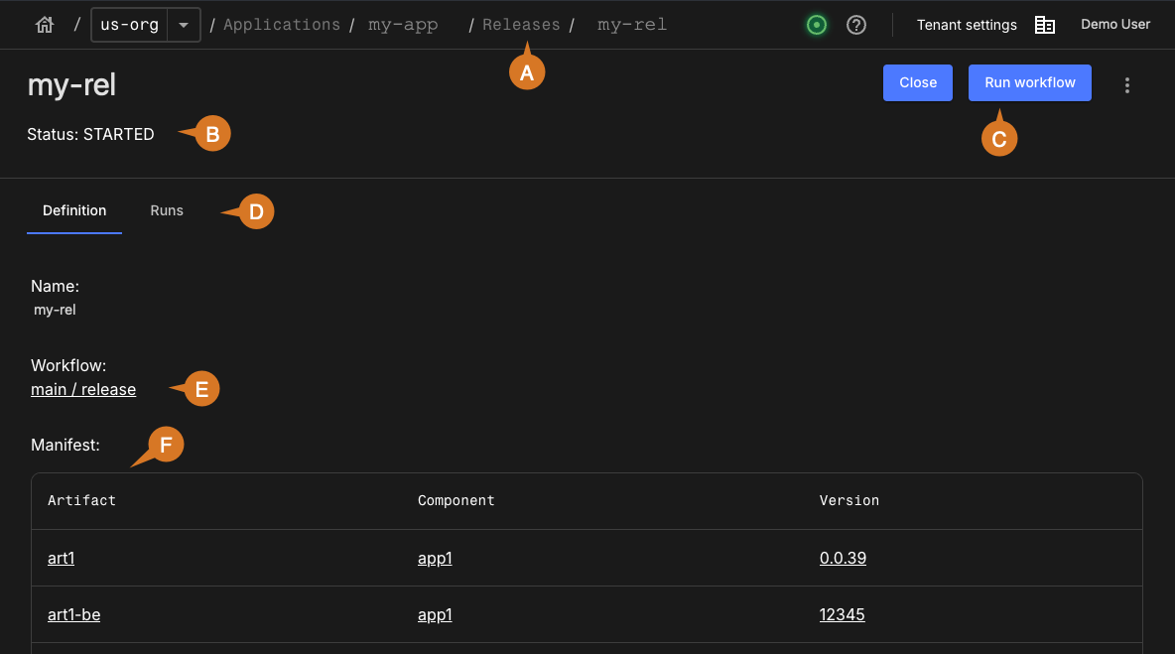Click the Name: label
The width and height of the screenshot is (1175, 654).
(55, 286)
